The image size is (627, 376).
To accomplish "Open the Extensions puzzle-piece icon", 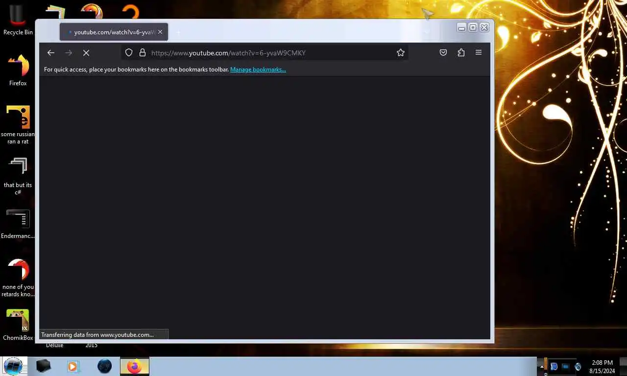I will tap(461, 53).
